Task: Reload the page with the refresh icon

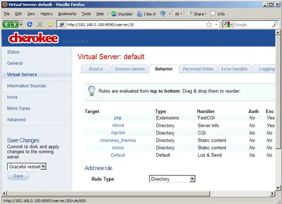Action: pos(30,24)
